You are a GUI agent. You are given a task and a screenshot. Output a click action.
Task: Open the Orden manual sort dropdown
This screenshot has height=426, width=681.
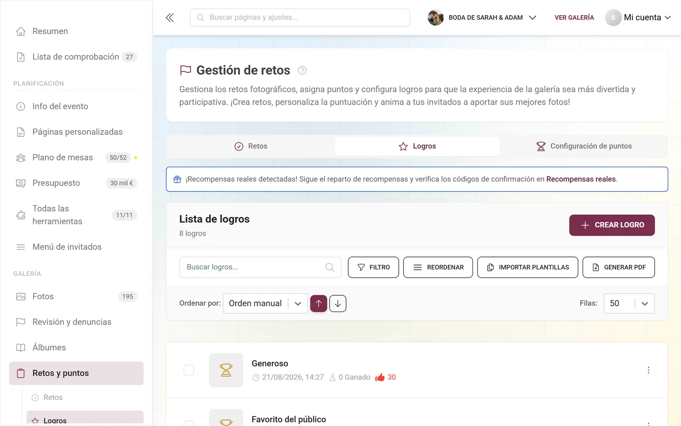[265, 303]
